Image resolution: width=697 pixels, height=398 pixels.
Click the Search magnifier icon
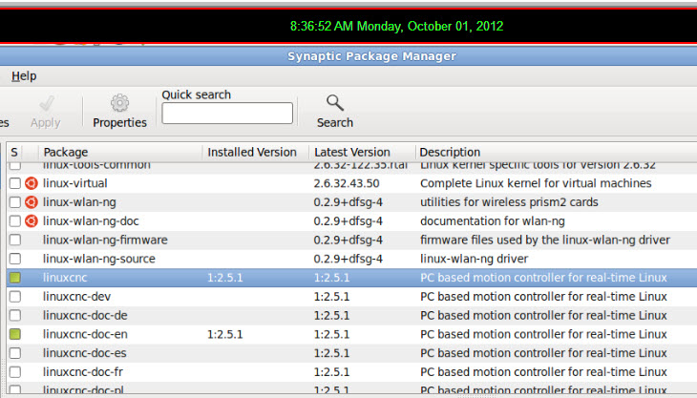335,103
